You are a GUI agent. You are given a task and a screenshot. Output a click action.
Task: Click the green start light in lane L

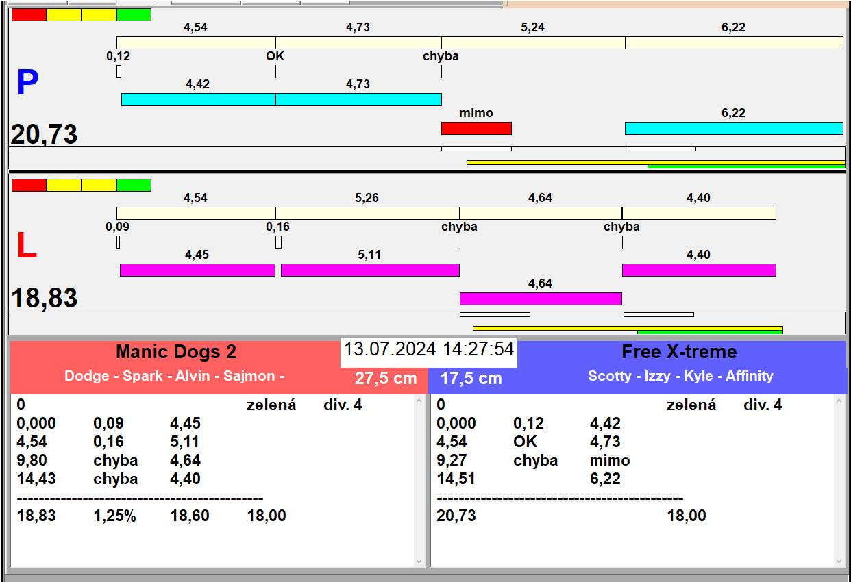[134, 186]
